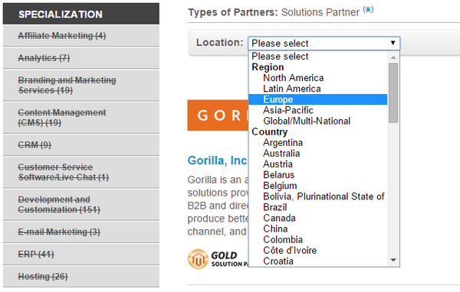This screenshot has height=292, width=460.
Task: Click the dropdown scrollbar thumb
Action: (393, 93)
